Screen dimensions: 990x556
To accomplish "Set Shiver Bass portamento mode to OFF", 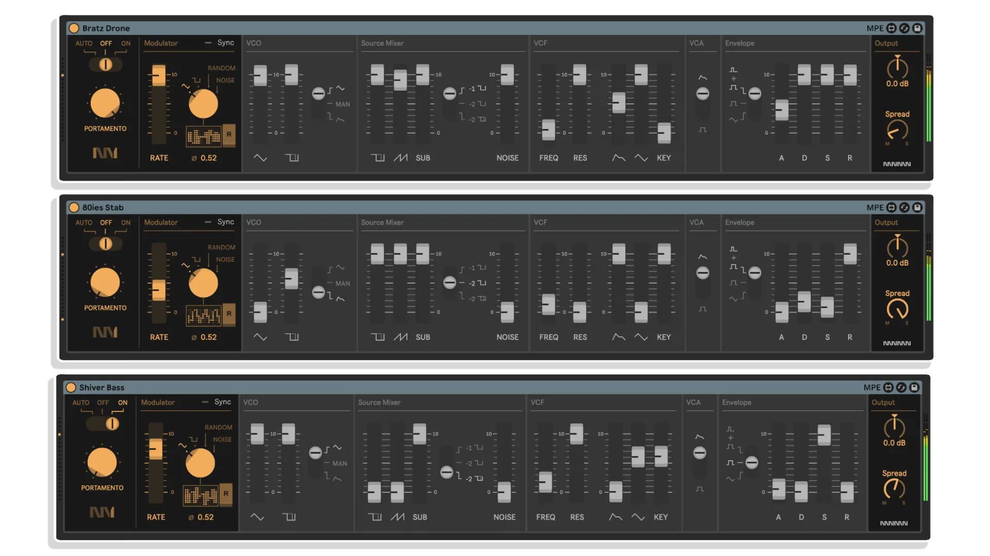I will 103,403.
